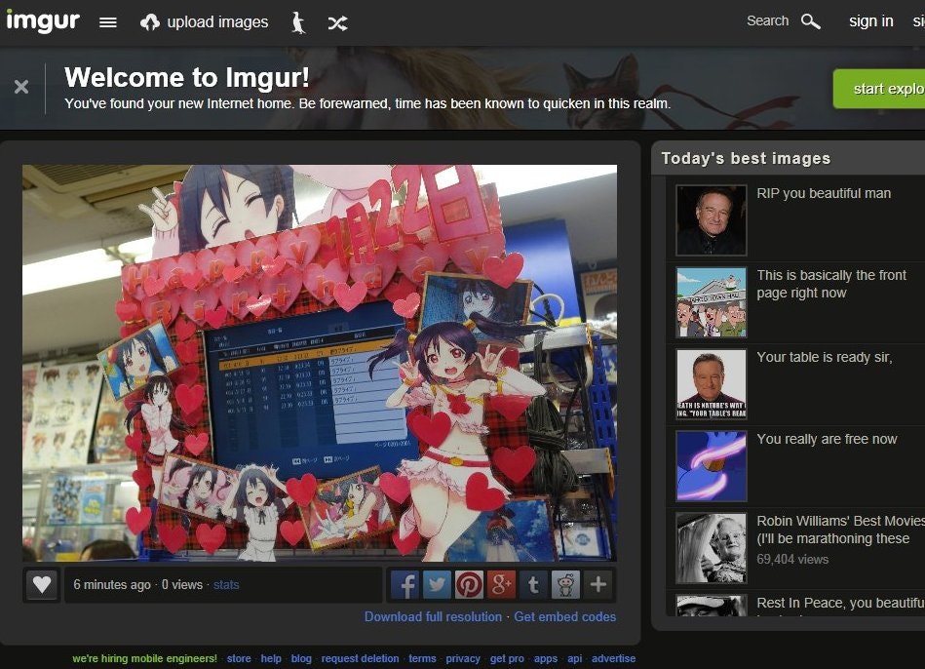Open the blue Genie thumbnail
925x669 pixels.
click(x=712, y=466)
